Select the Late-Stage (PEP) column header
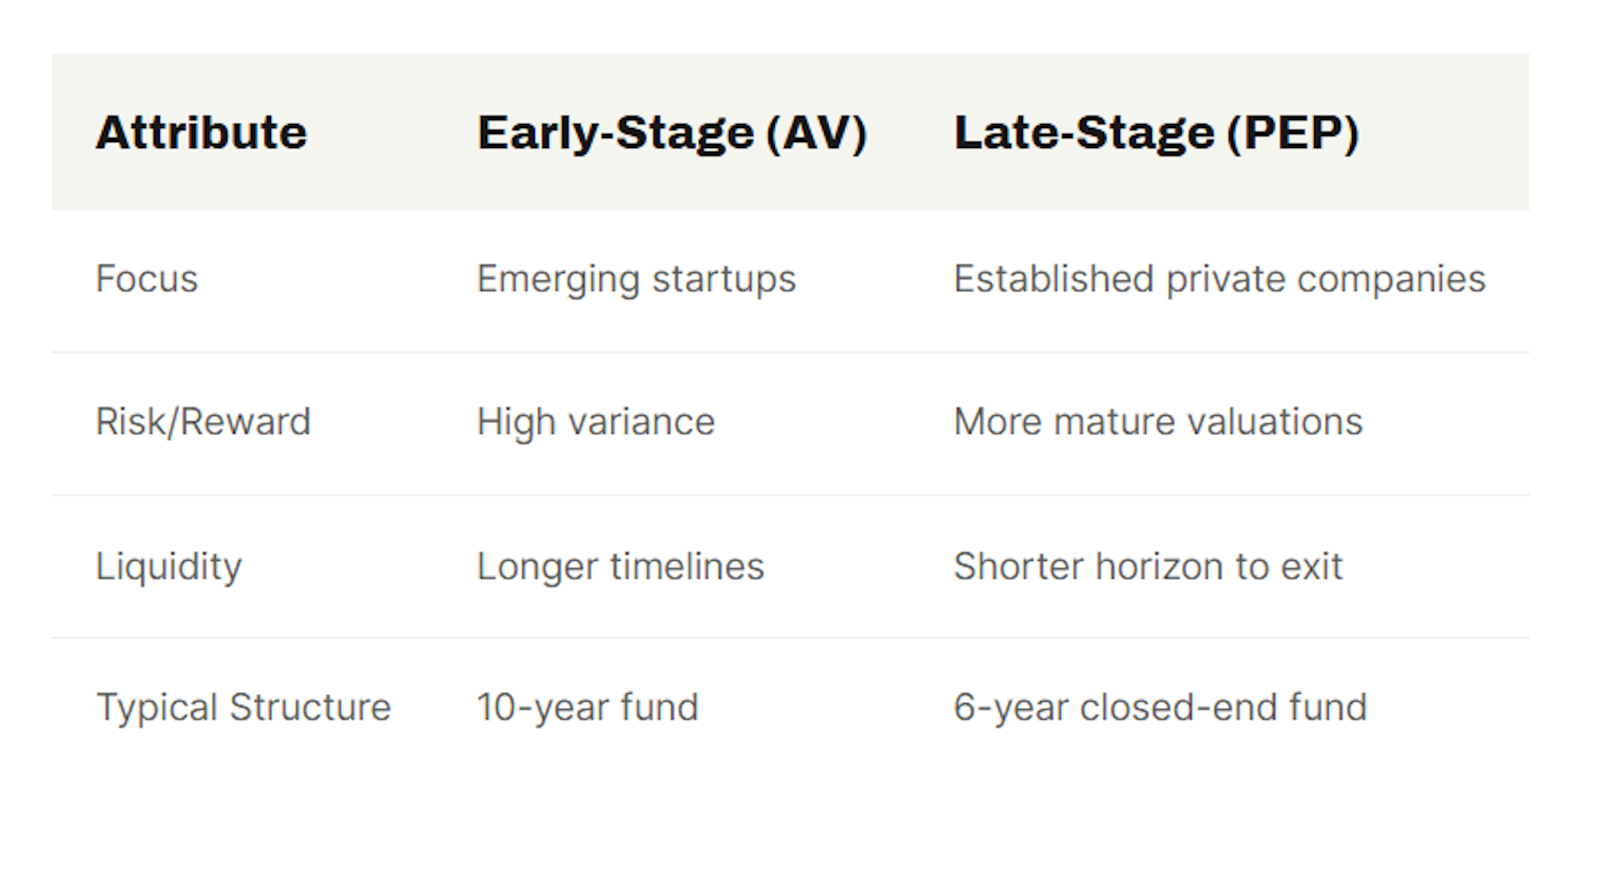The width and height of the screenshot is (1607, 873). tap(1156, 132)
